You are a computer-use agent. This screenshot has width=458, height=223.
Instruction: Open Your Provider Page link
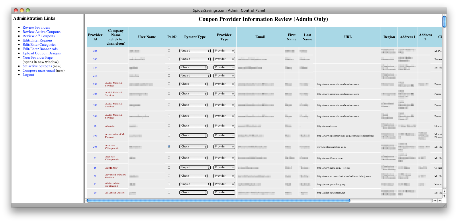coord(38,58)
